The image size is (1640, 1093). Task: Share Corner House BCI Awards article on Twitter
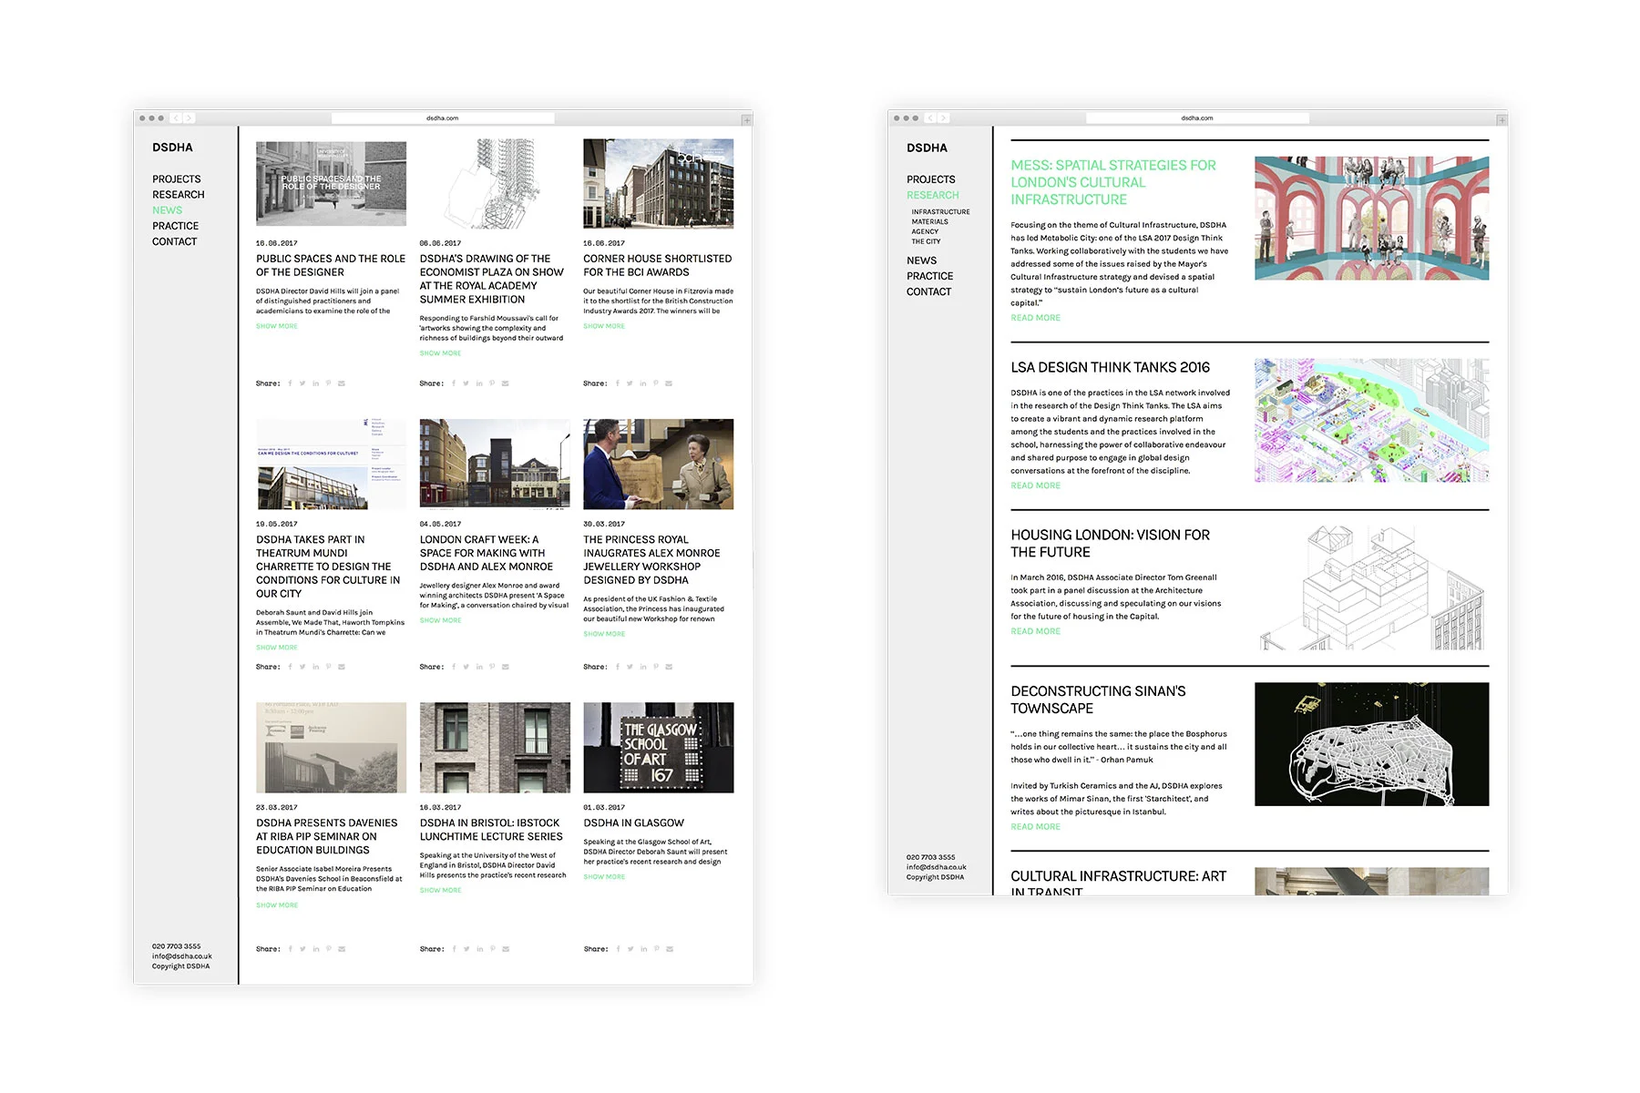[630, 383]
